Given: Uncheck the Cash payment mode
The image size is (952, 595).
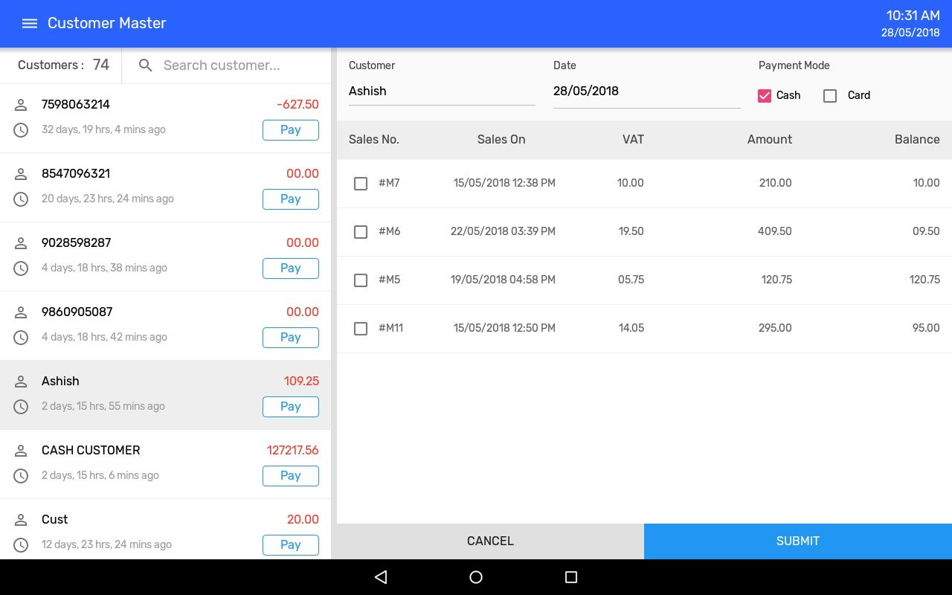Looking at the screenshot, I should pos(765,96).
